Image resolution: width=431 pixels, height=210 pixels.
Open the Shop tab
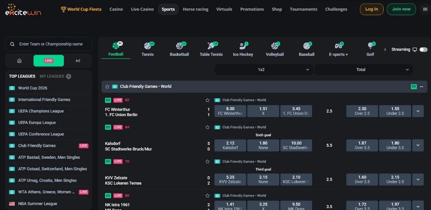click(277, 9)
